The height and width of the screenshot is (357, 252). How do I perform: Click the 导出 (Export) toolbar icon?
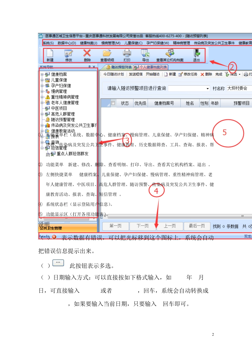pyautogui.click(x=145, y=53)
